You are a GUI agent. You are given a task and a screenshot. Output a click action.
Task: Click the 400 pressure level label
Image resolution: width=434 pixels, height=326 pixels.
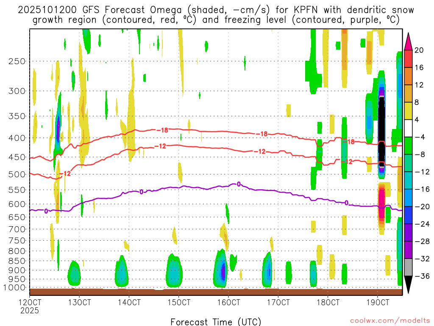(17, 138)
